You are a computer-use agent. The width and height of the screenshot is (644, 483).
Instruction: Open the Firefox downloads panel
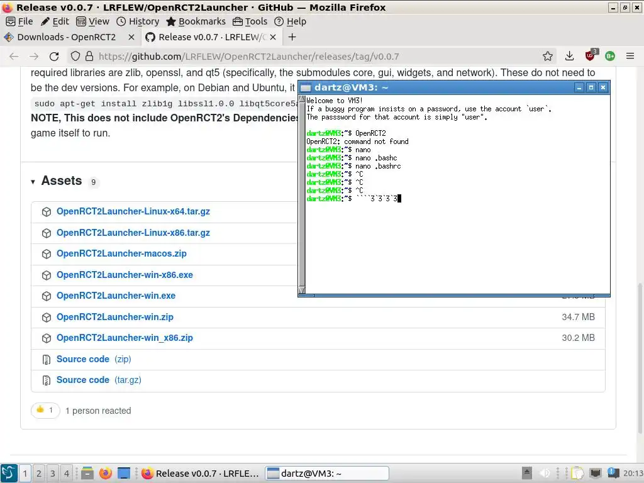(x=569, y=56)
